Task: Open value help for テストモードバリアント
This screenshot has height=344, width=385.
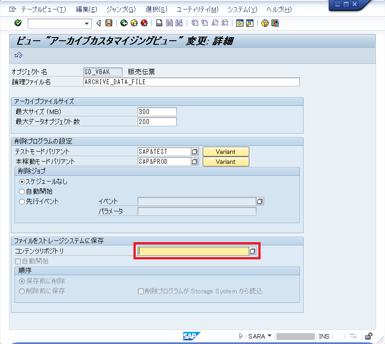Action: click(195, 152)
